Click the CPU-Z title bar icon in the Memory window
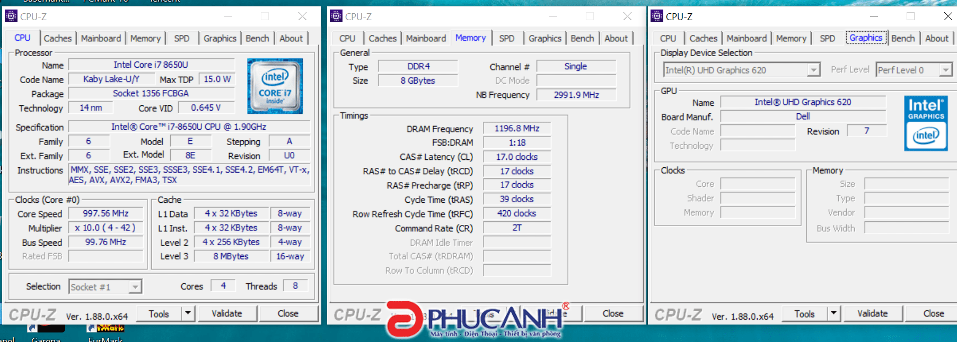957x342 pixels. pyautogui.click(x=336, y=16)
